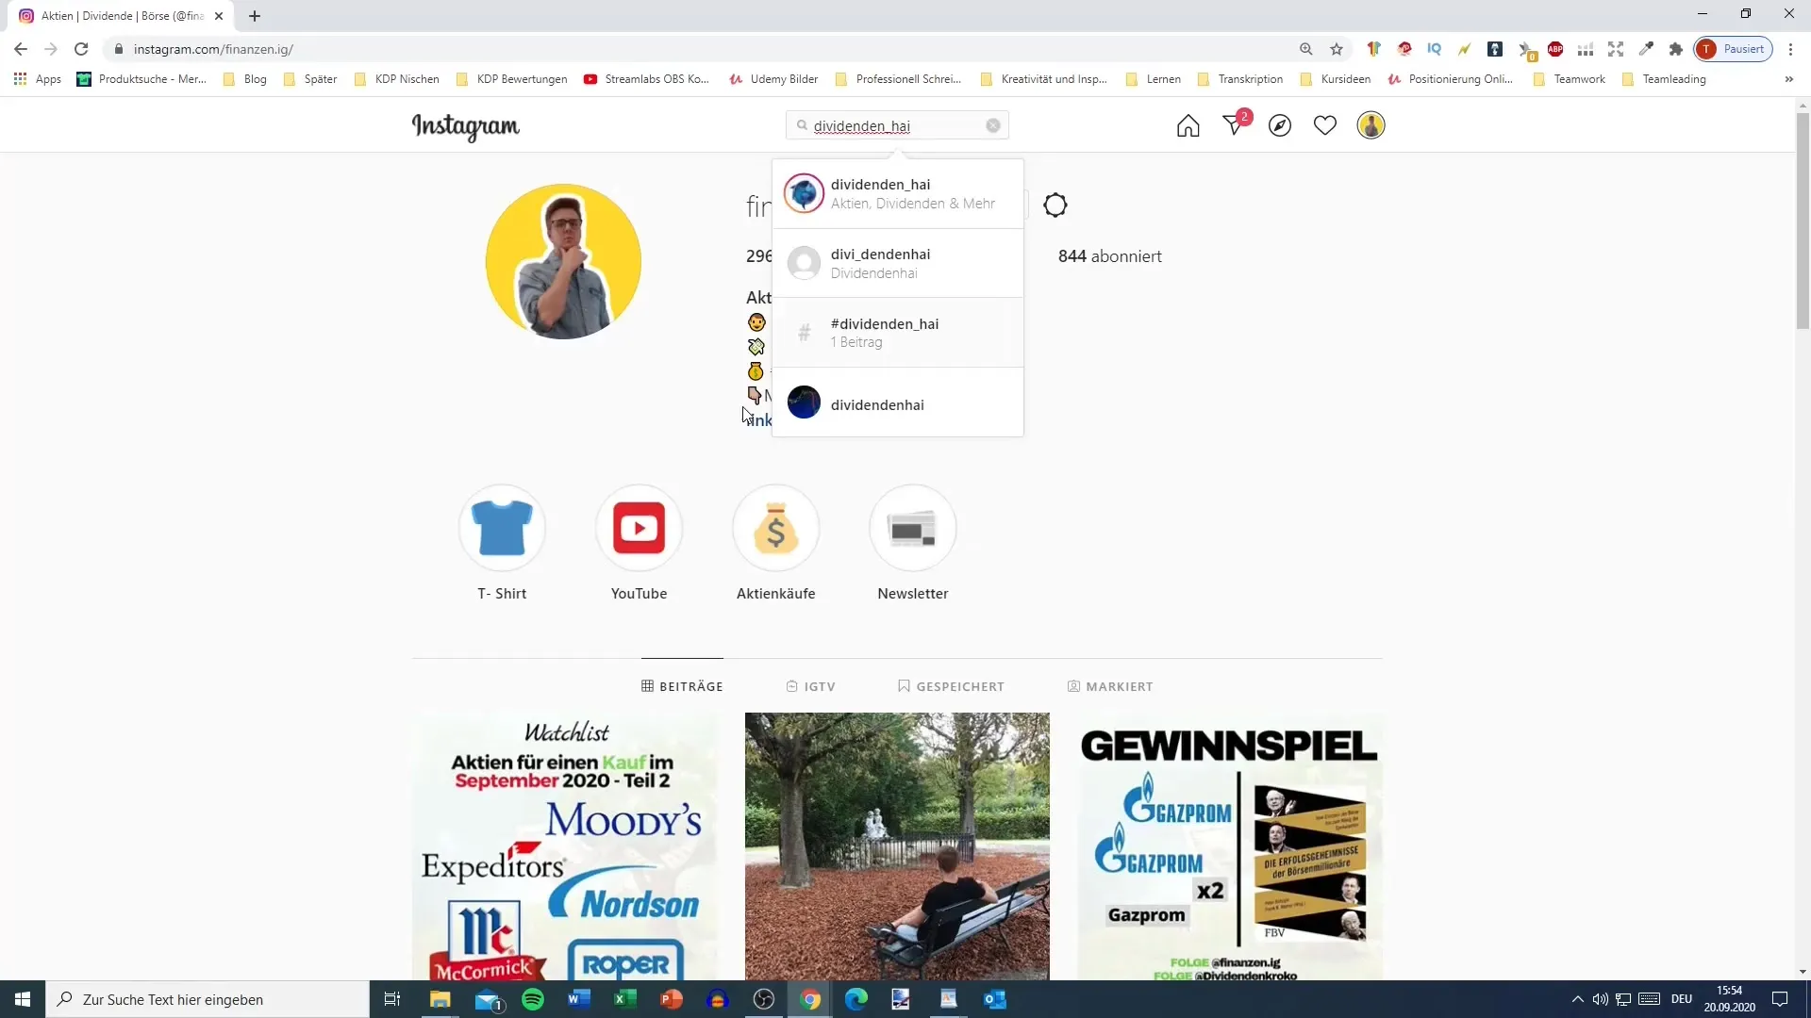Go back in browser history
1811x1018 pixels.
click(x=21, y=49)
